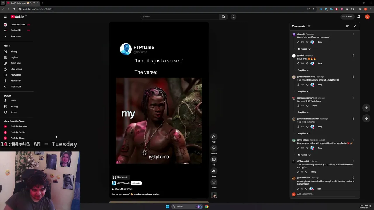Screen dimensions: 374x210
Task: Like the 'big four' comment by @ChrymalisRL
Action: pyautogui.click(x=298, y=172)
